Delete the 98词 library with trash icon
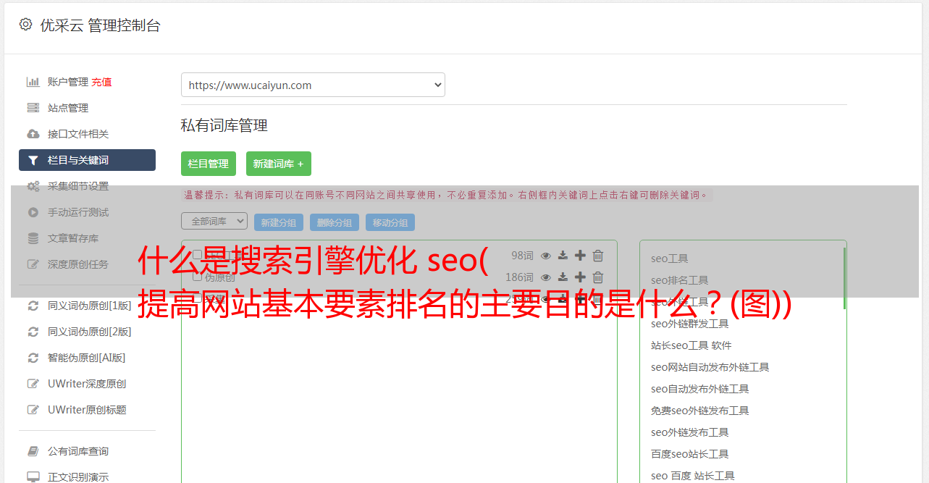This screenshot has height=483, width=929. tap(598, 256)
